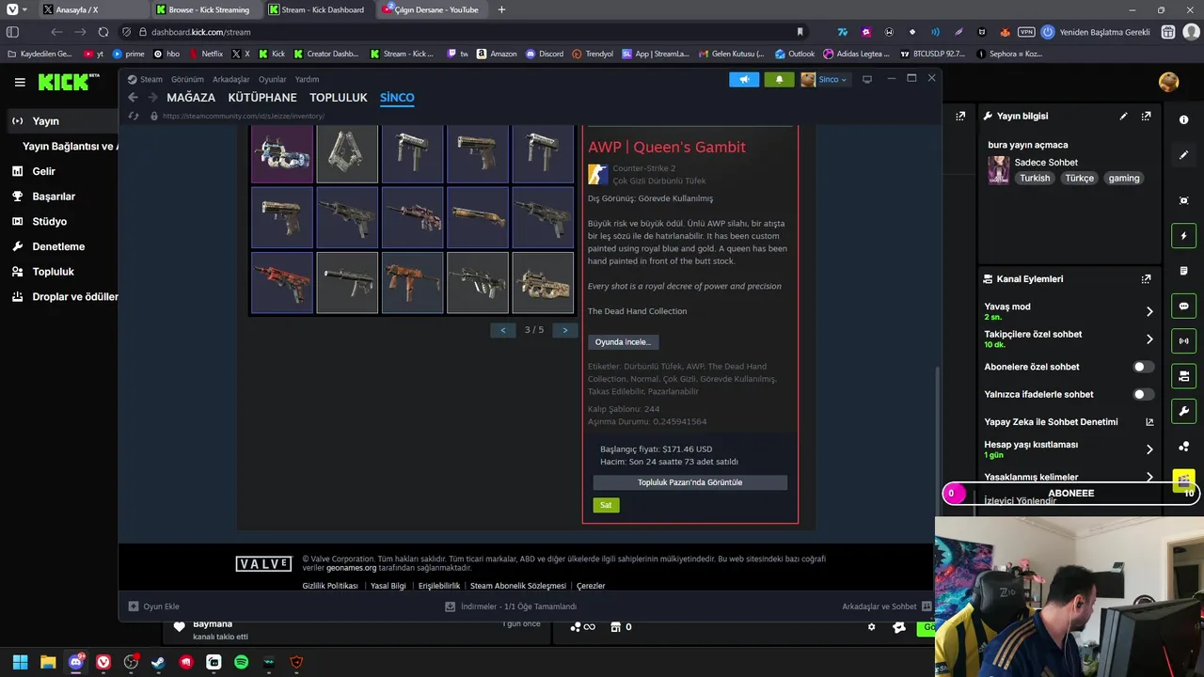Open Topluluk in the Kick sidebar

pyautogui.click(x=53, y=272)
